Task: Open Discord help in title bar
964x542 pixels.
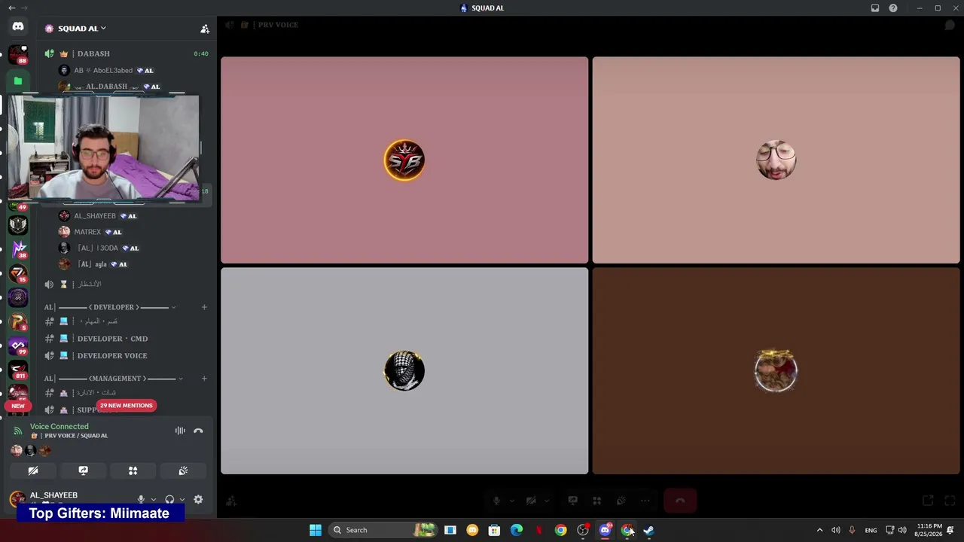Action: [893, 8]
